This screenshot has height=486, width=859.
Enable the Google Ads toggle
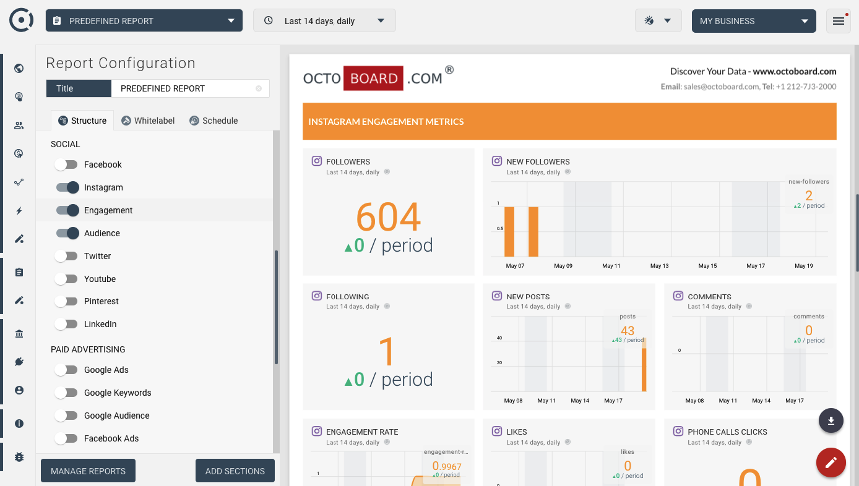[66, 370]
